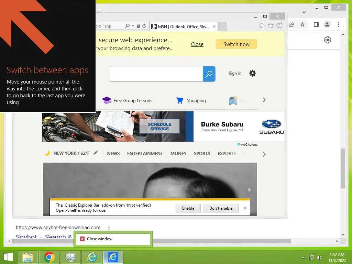Open File Explorer from taskbar
Image resolution: width=352 pixels, height=264 pixels.
click(x=28, y=257)
